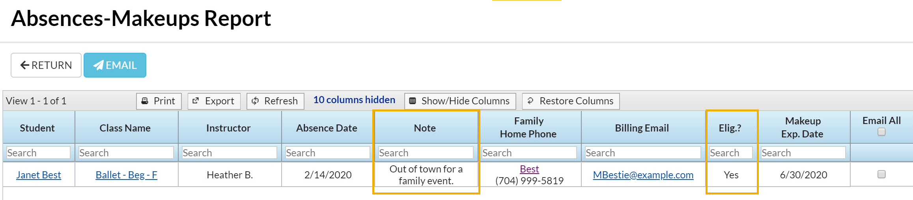Click the Print button
The height and width of the screenshot is (200, 913).
click(x=159, y=101)
